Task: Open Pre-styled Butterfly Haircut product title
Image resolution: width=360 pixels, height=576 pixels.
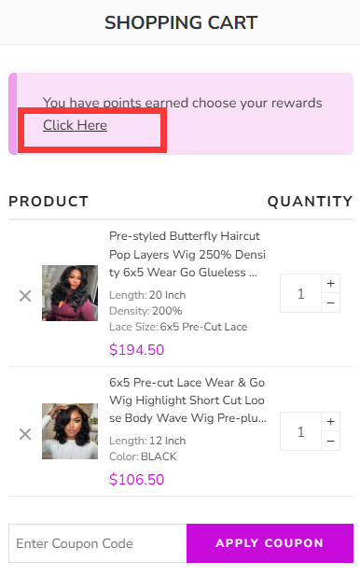Action: click(187, 254)
